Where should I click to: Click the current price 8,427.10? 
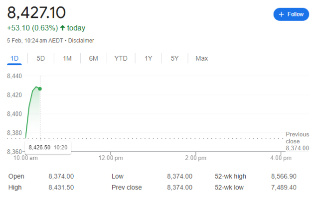click(36, 13)
